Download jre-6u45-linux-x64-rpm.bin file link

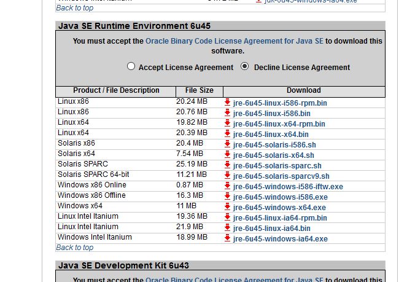(279, 124)
